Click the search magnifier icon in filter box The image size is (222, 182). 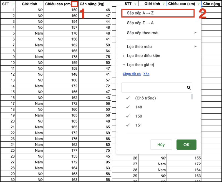[x=189, y=88]
